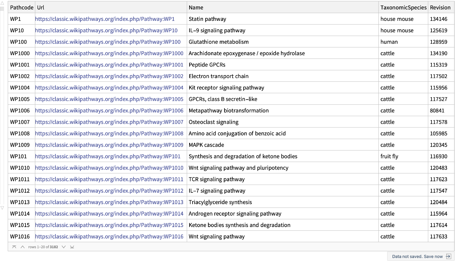Viewport: 455px width, 261px height.
Task: Click the 'rows 1–20 of 3182' indicator
Action: 43,247
